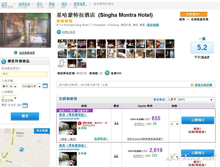The width and height of the screenshot is (220, 167).
Task: Click 更改订房日期 link
Action: (x=203, y=85)
